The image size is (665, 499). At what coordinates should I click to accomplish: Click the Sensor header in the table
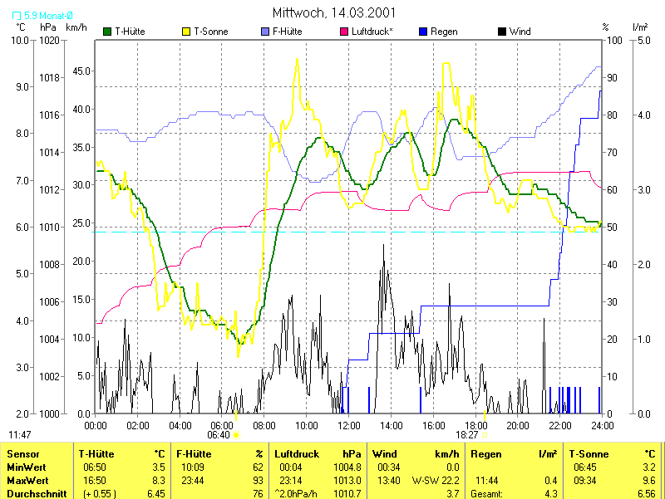(x=22, y=454)
